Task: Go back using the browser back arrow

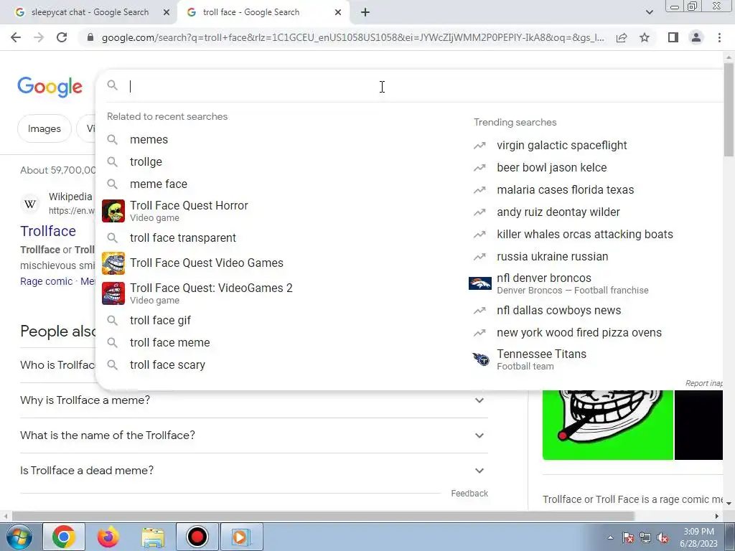Action: tap(16, 37)
